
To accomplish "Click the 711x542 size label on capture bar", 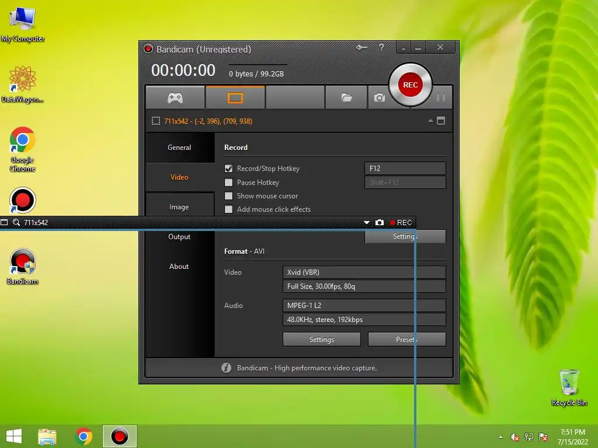I will (x=36, y=222).
